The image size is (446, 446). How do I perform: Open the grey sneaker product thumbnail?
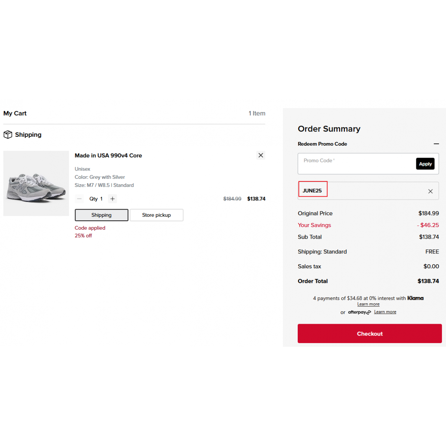tap(36, 183)
